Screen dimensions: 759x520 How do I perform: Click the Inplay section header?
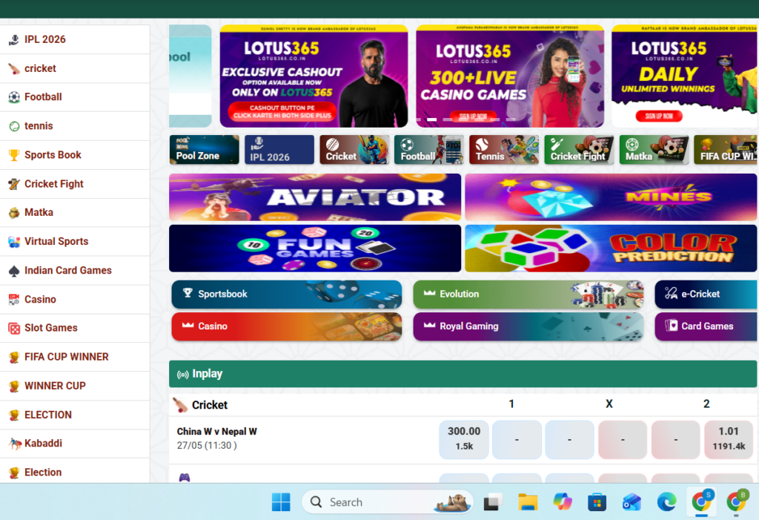463,374
